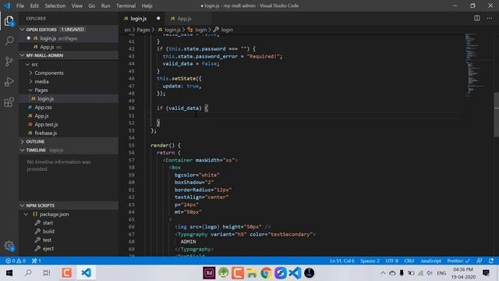Click the unsaved dot on login.js tab

[x=158, y=19]
